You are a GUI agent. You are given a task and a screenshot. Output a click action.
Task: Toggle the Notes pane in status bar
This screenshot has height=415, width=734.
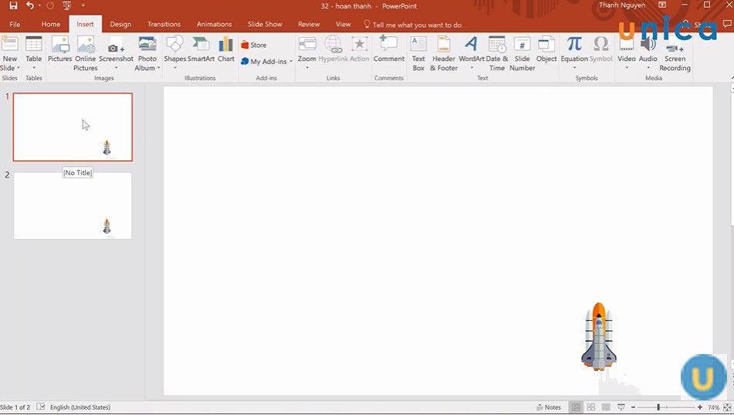pyautogui.click(x=549, y=407)
